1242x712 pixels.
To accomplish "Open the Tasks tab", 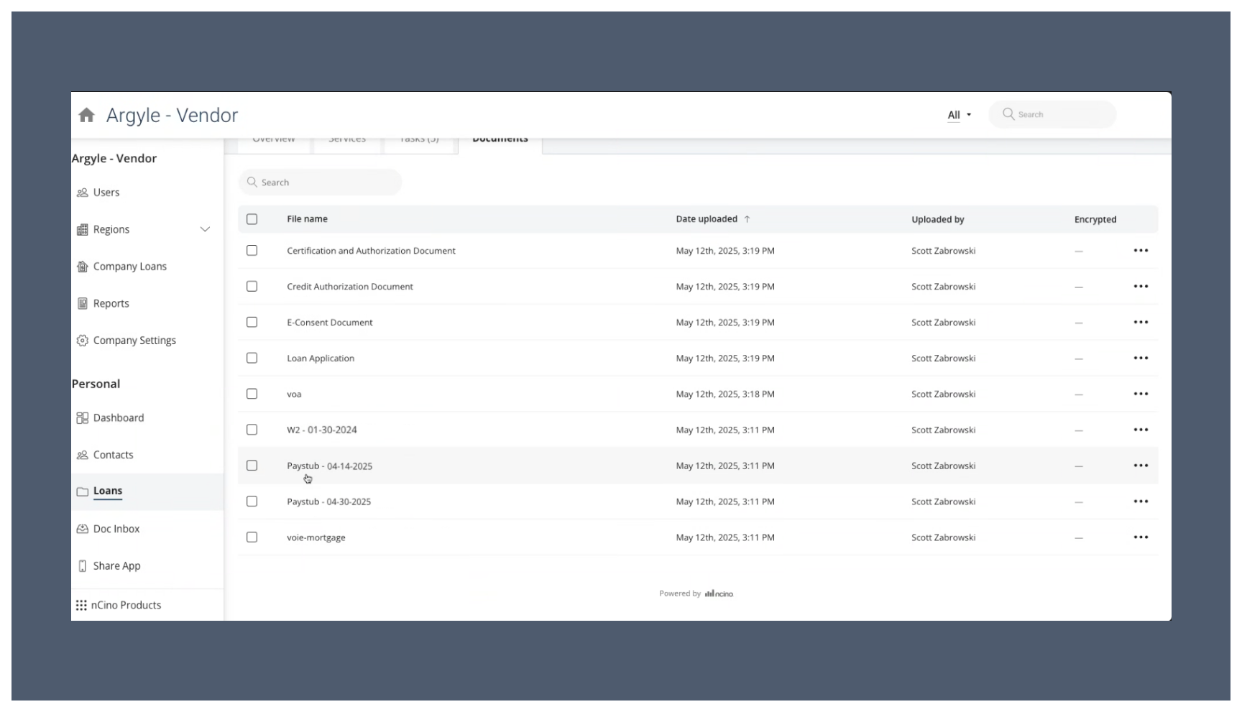I will (x=418, y=139).
